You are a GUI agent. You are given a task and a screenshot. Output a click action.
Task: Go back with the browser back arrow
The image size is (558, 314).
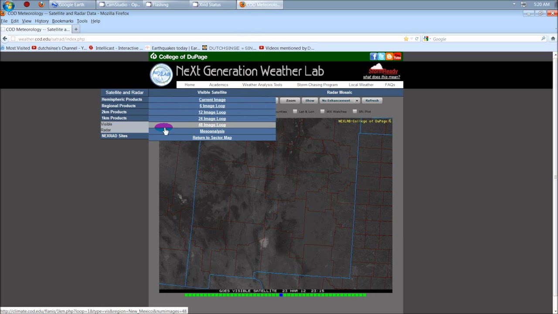5,39
